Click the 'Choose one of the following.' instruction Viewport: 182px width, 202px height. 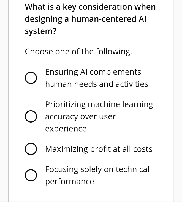point(78,52)
